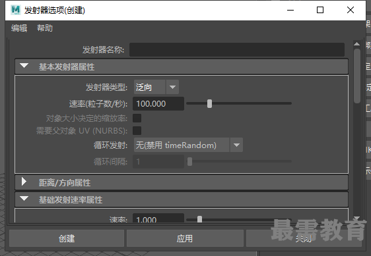This screenshot has width=371, height=256.
Task: Minimize the 发射器选项 window
Action: coord(290,10)
